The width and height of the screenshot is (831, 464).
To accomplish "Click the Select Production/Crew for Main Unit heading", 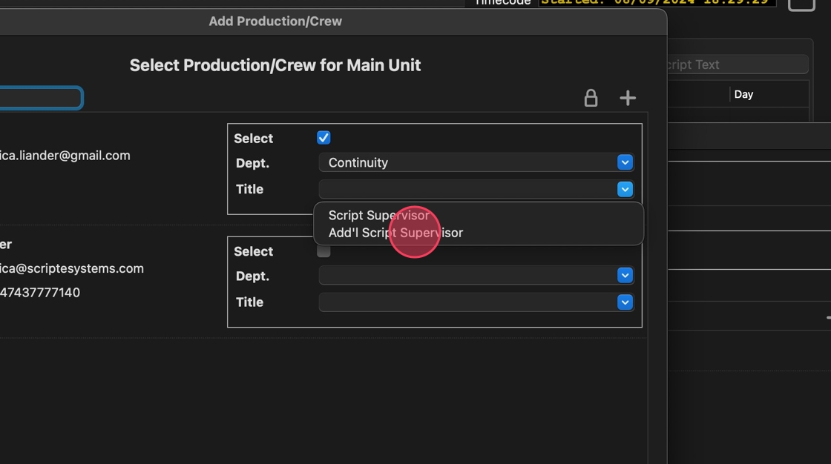I will (275, 65).
